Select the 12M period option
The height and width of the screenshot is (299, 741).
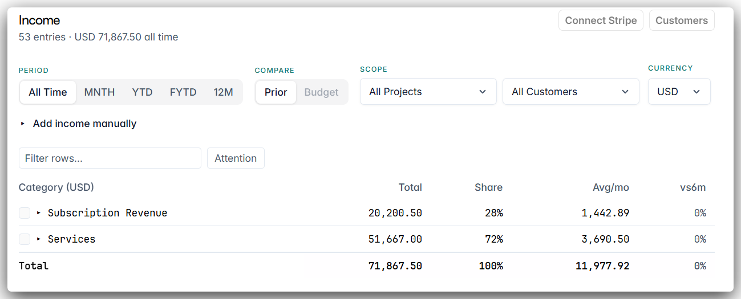(224, 92)
